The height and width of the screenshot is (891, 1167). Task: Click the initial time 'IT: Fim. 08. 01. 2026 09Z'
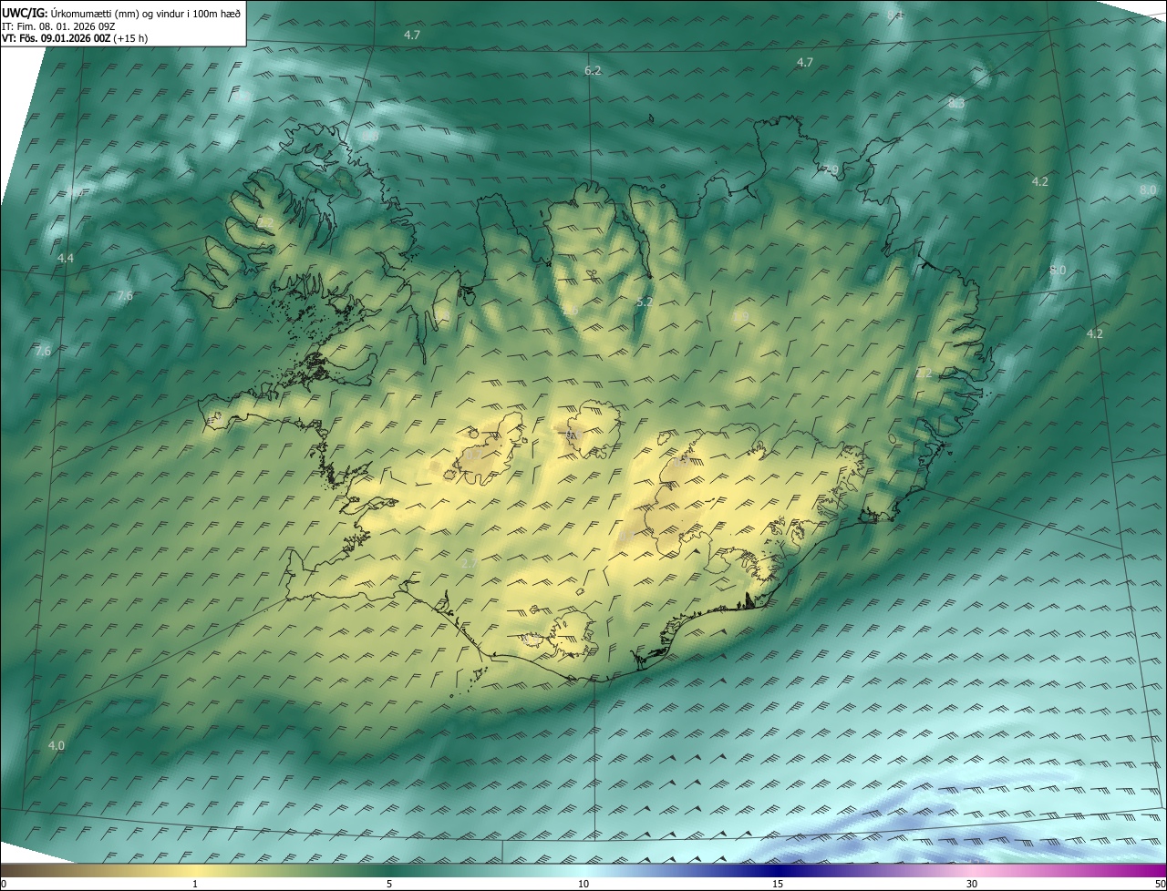(x=58, y=26)
